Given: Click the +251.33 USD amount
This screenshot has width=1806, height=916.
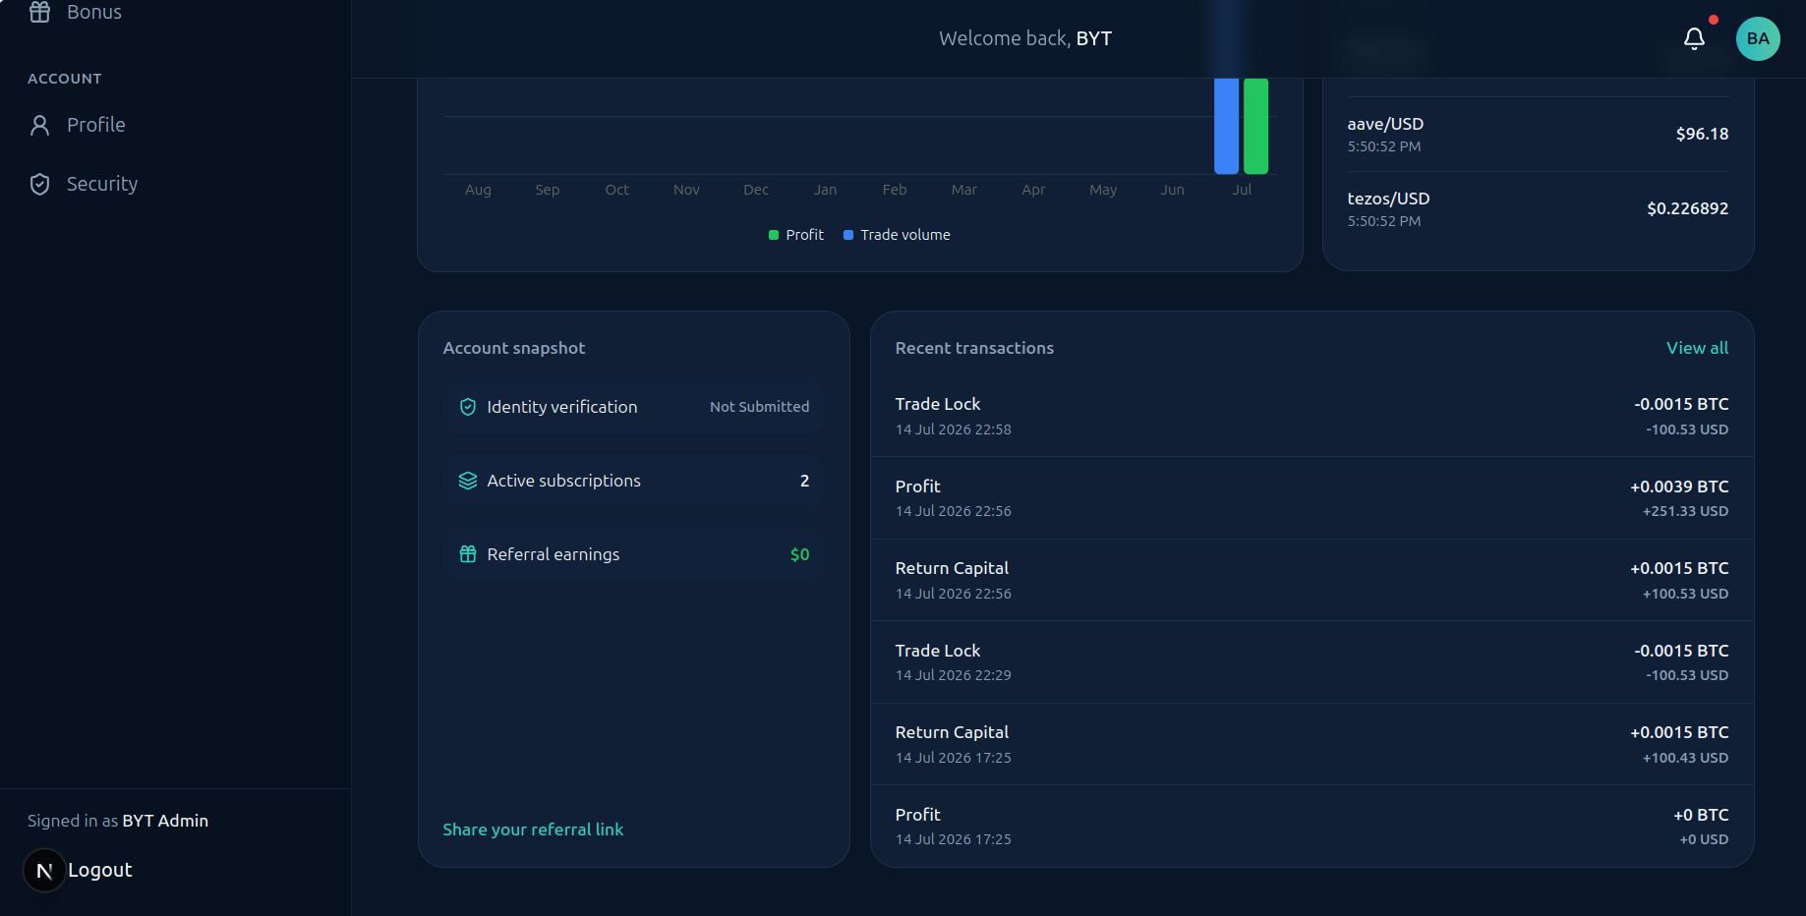Looking at the screenshot, I should coord(1685,511).
